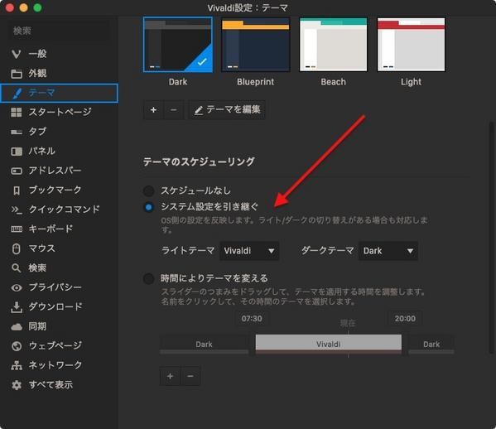Click the bookmark icon for ブックマーク
The image size is (496, 429).
click(17, 190)
